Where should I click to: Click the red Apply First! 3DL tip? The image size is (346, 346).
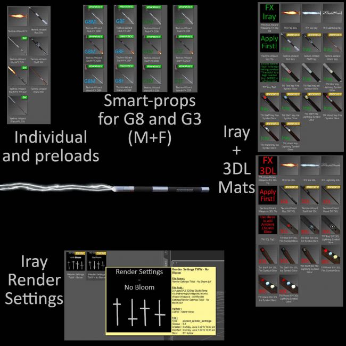click(268, 194)
